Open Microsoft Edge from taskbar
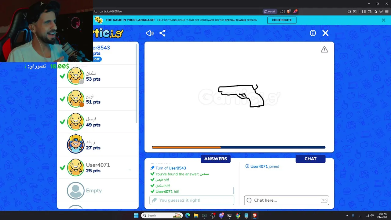 coord(188,215)
